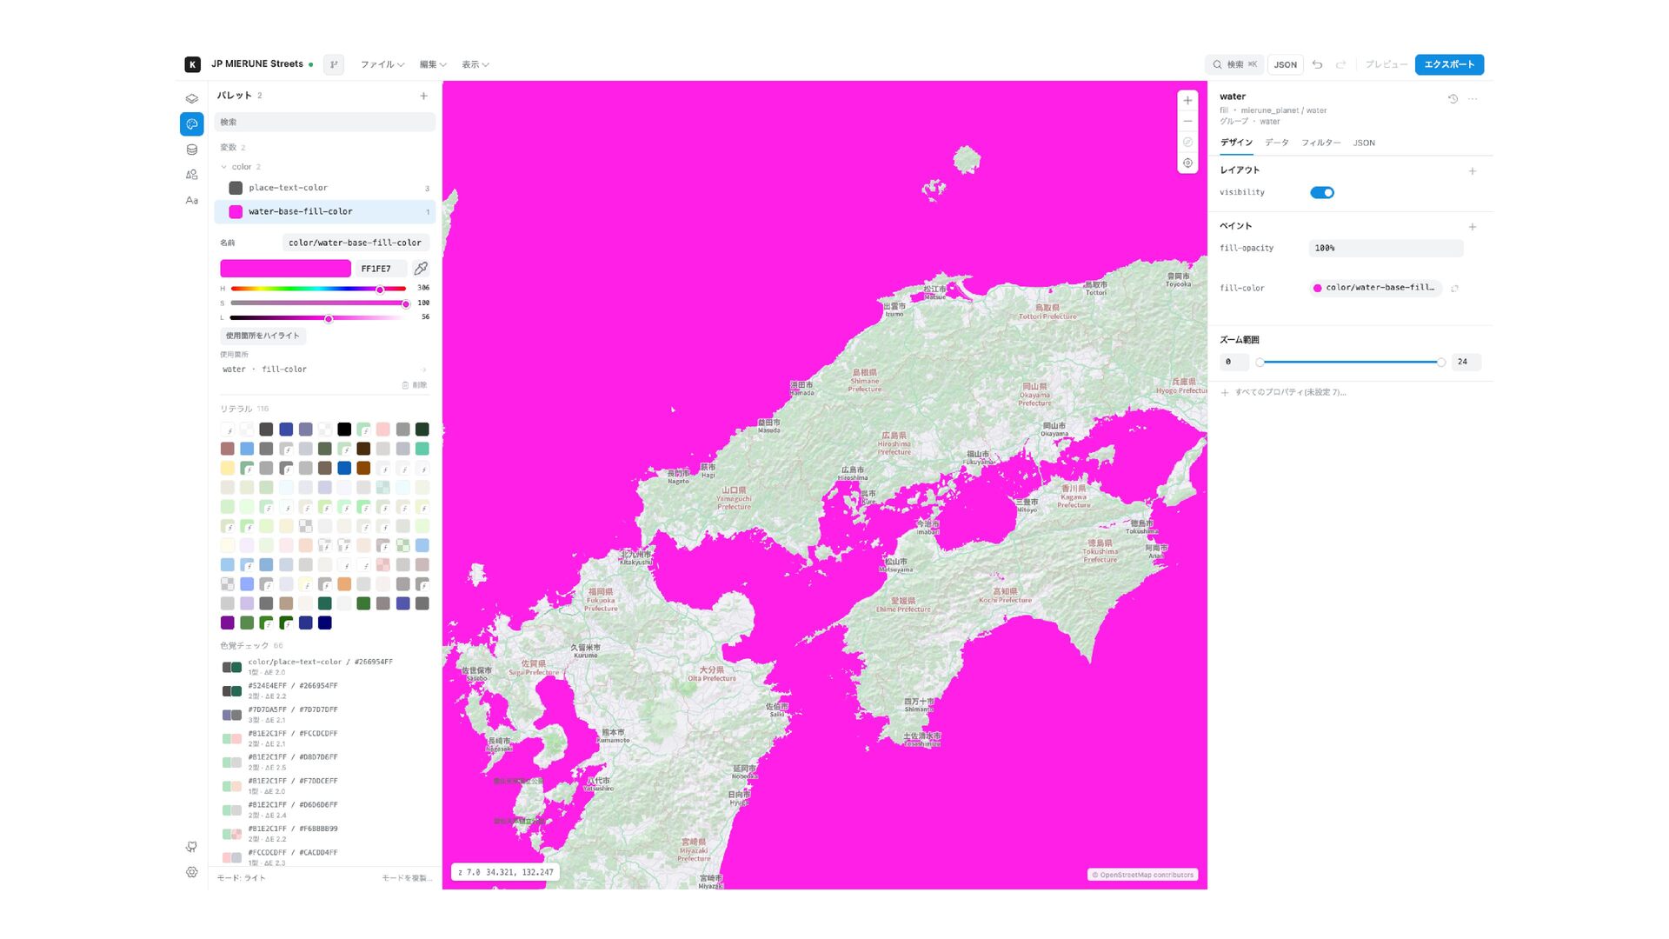
Task: Collapse the color variable group
Action: pos(224,167)
